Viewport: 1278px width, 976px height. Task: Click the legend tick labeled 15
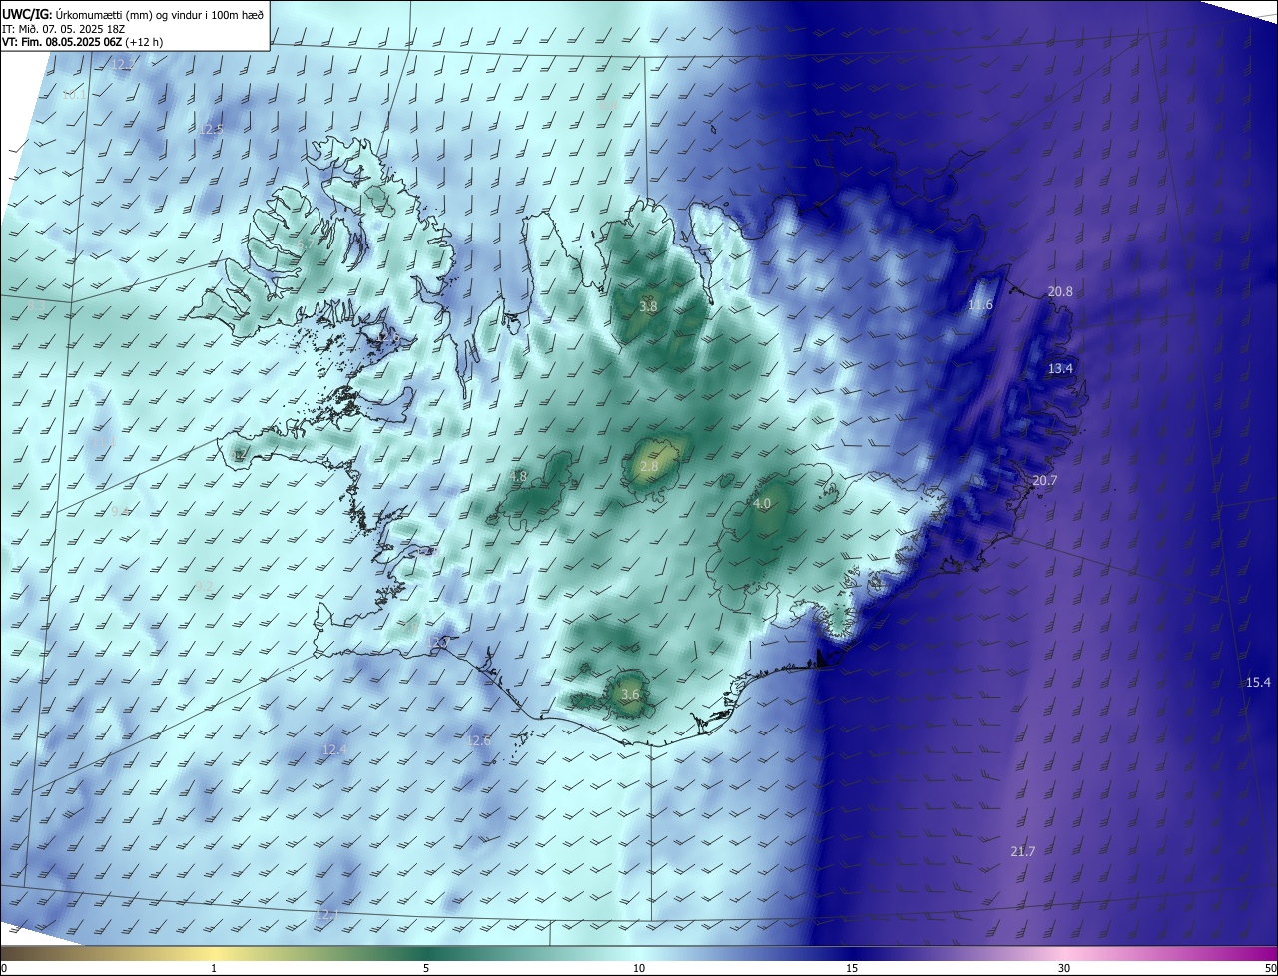tap(852, 969)
